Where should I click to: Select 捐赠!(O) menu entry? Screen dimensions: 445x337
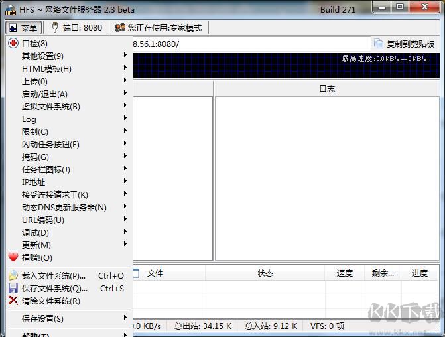69,257
